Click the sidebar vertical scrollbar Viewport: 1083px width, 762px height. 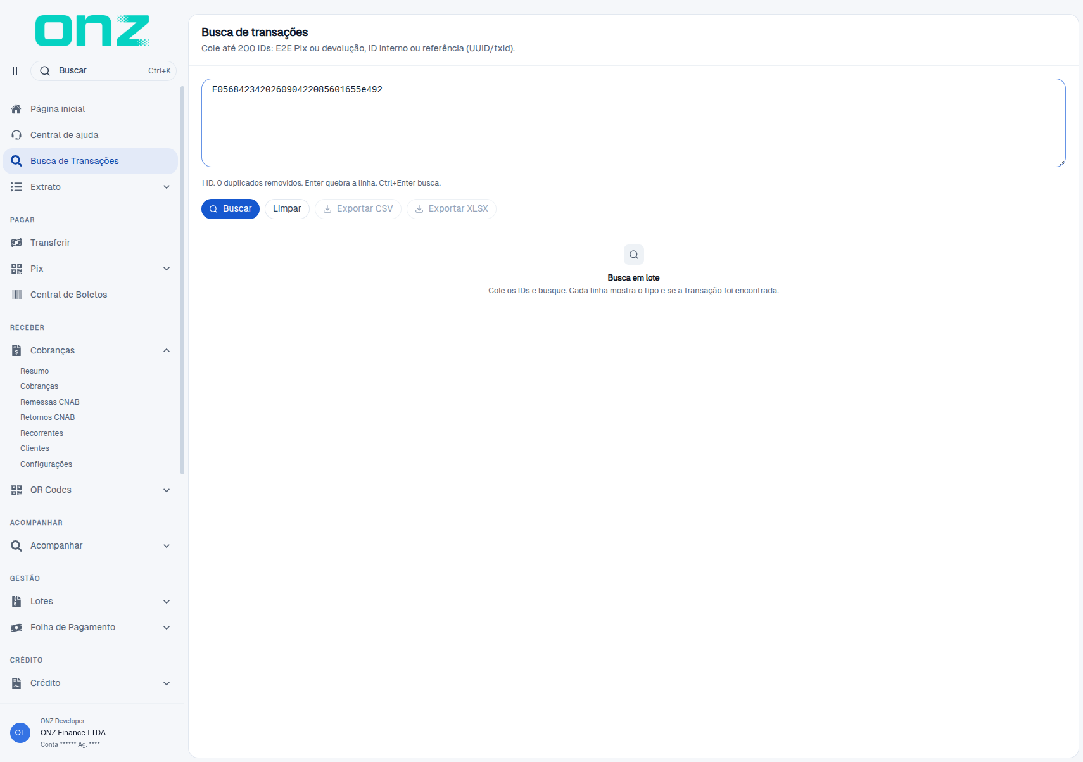point(182,280)
